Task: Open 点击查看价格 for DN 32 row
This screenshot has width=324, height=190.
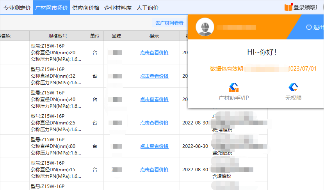Action: [x=154, y=76]
